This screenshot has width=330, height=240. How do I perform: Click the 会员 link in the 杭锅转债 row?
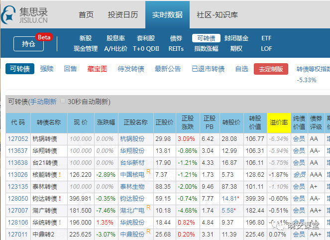299,139
